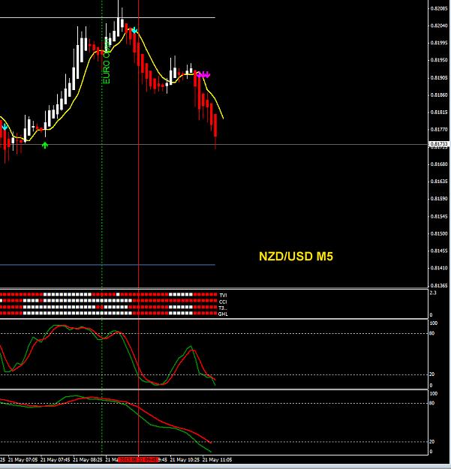Click the 21 May 08:25 time label
This screenshot has height=469, width=451.
coord(87,459)
